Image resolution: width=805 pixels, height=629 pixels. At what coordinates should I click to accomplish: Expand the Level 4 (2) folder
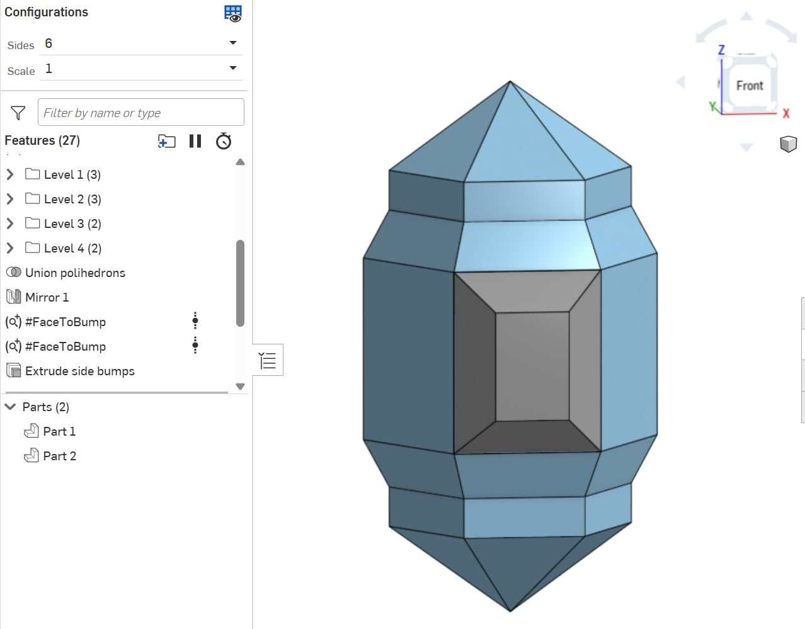pos(10,248)
